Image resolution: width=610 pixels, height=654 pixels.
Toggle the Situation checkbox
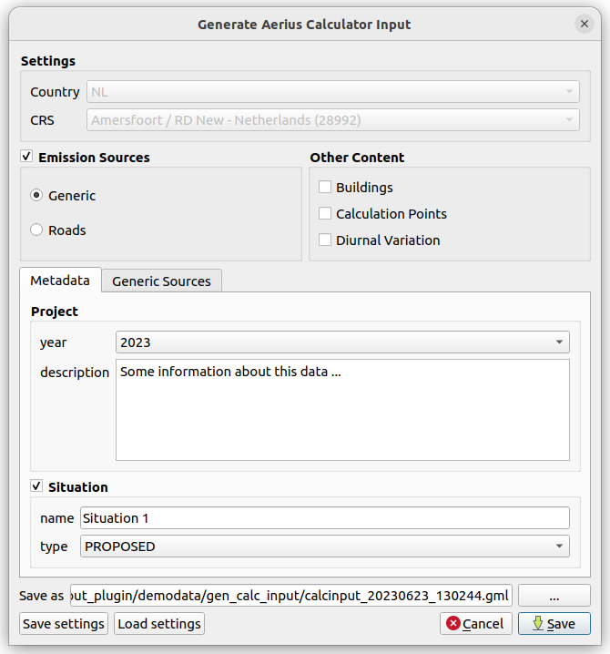(x=36, y=487)
